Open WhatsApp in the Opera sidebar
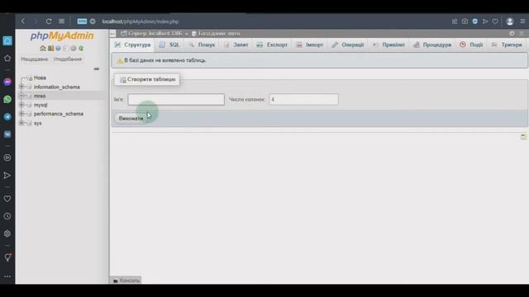 pos(7,99)
